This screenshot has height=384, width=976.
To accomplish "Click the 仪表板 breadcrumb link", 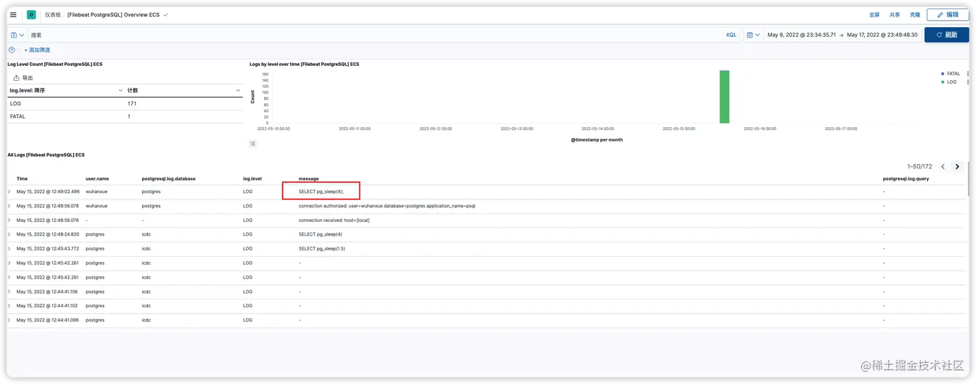I will point(52,14).
